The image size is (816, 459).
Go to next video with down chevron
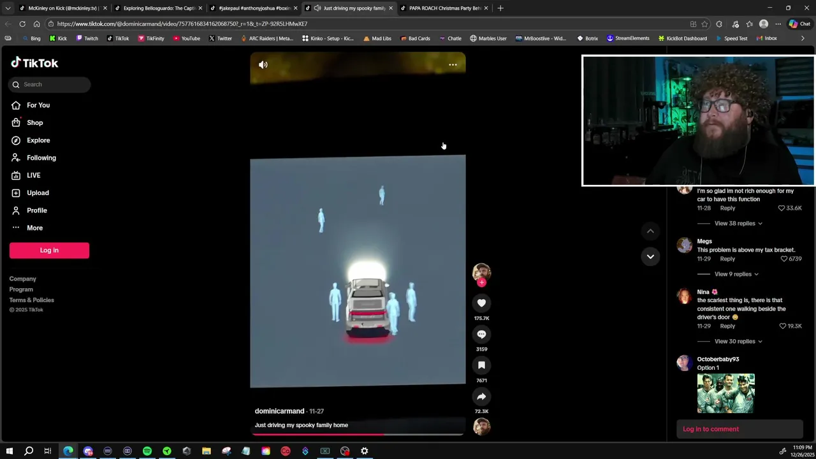[650, 256]
